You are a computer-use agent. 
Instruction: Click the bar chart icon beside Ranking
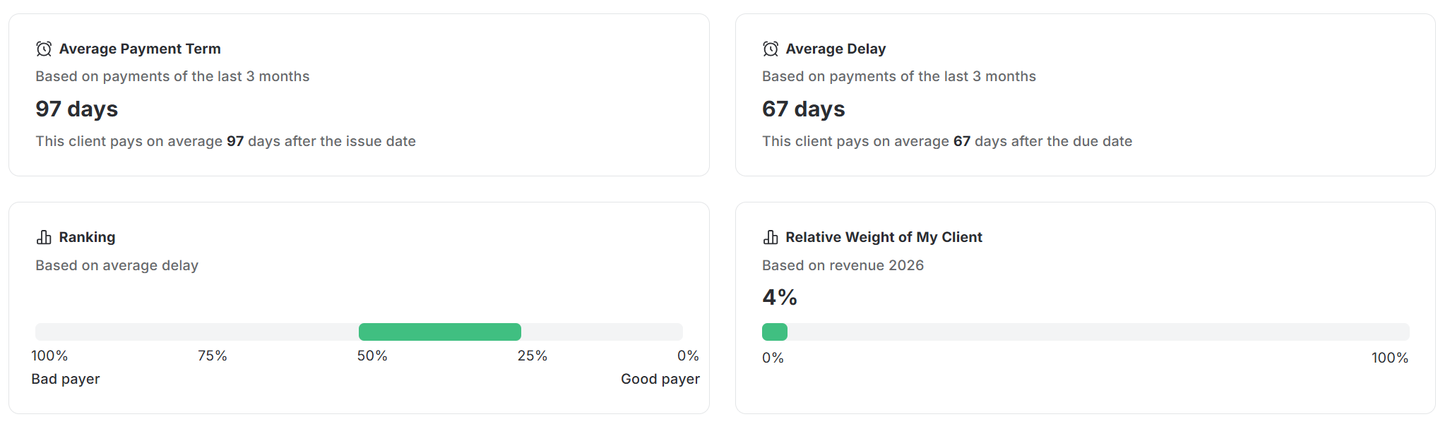[x=44, y=237]
